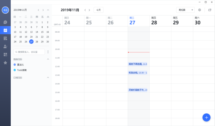Open more options menu beside search

[48, 52]
